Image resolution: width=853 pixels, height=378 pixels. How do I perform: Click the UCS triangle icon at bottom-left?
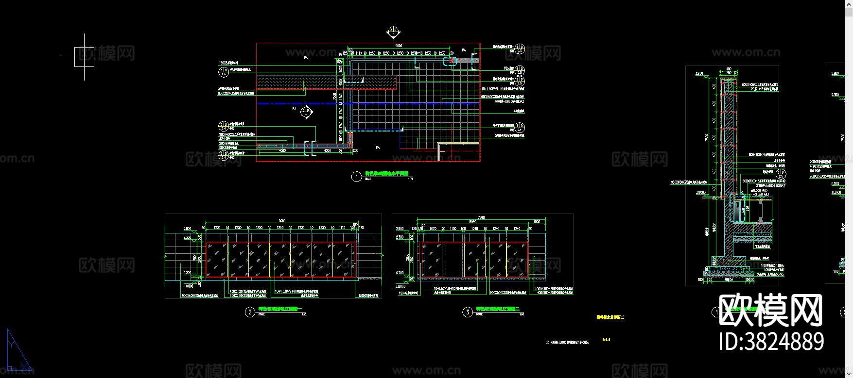19,350
